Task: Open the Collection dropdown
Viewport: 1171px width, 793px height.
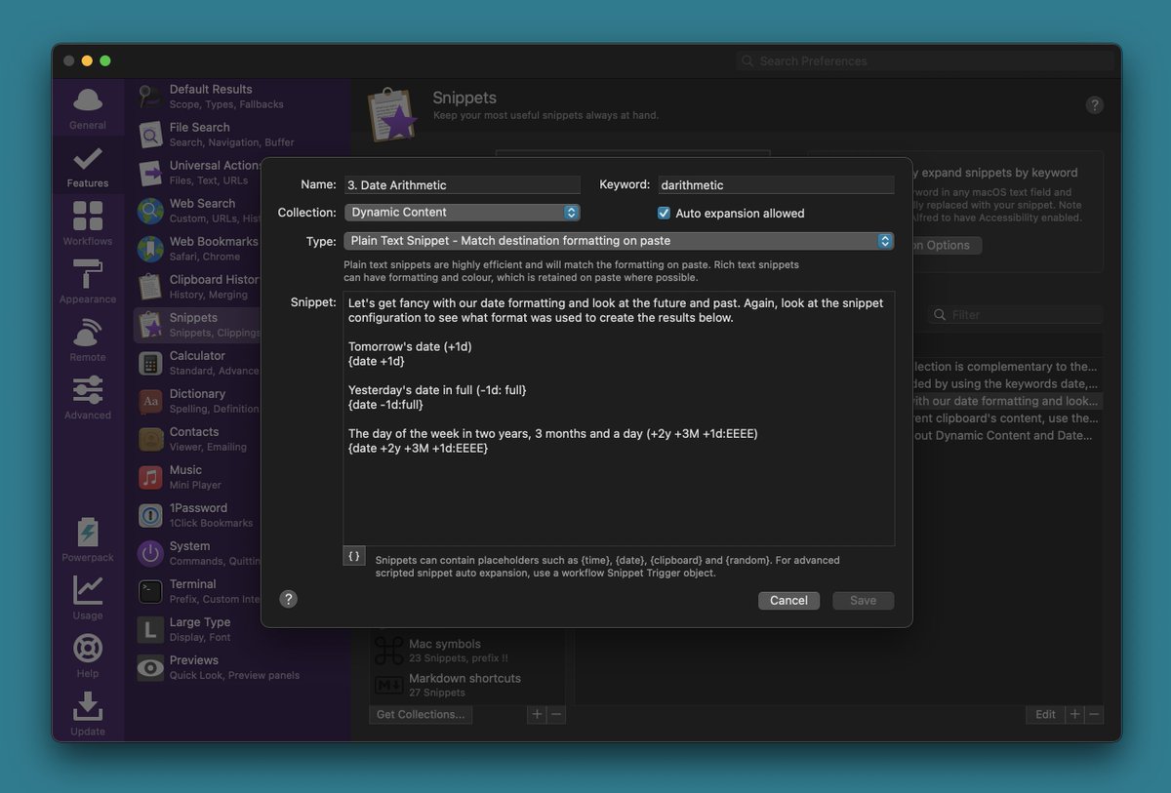Action: pos(463,213)
